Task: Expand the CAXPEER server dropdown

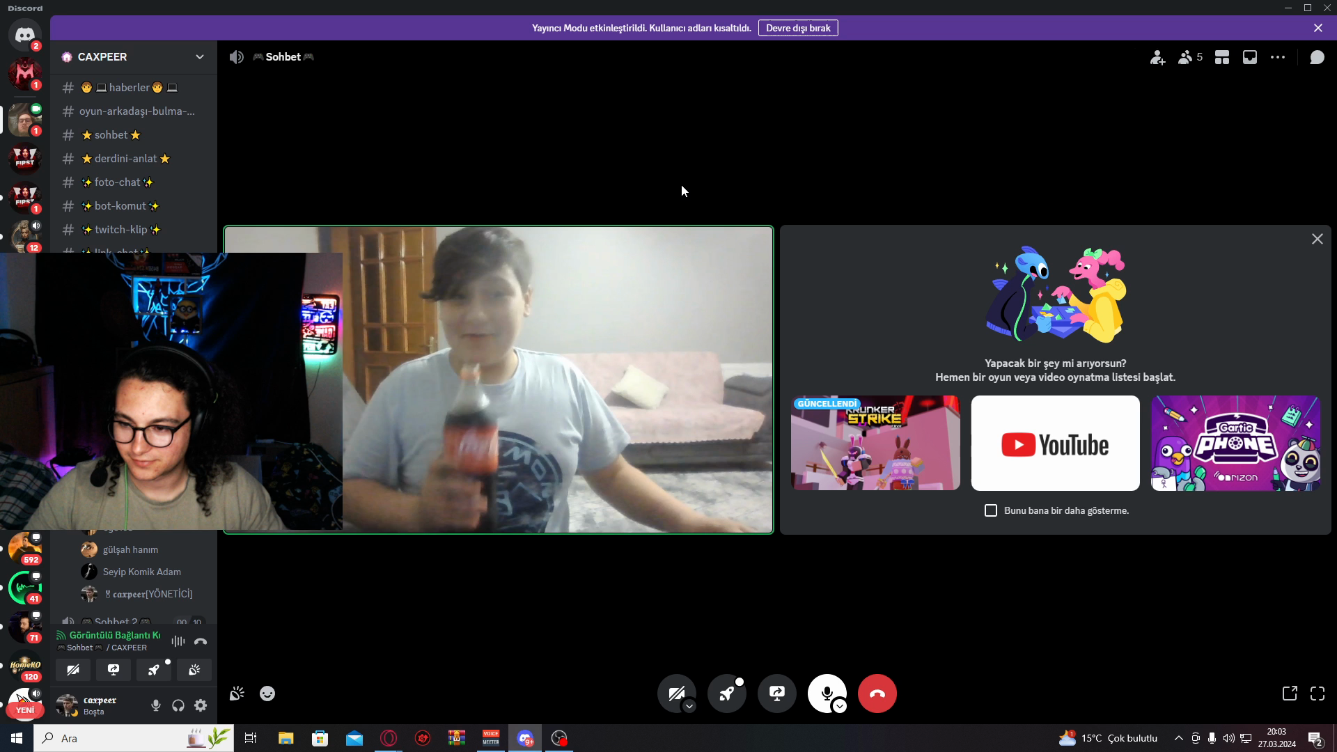Action: [x=200, y=57]
